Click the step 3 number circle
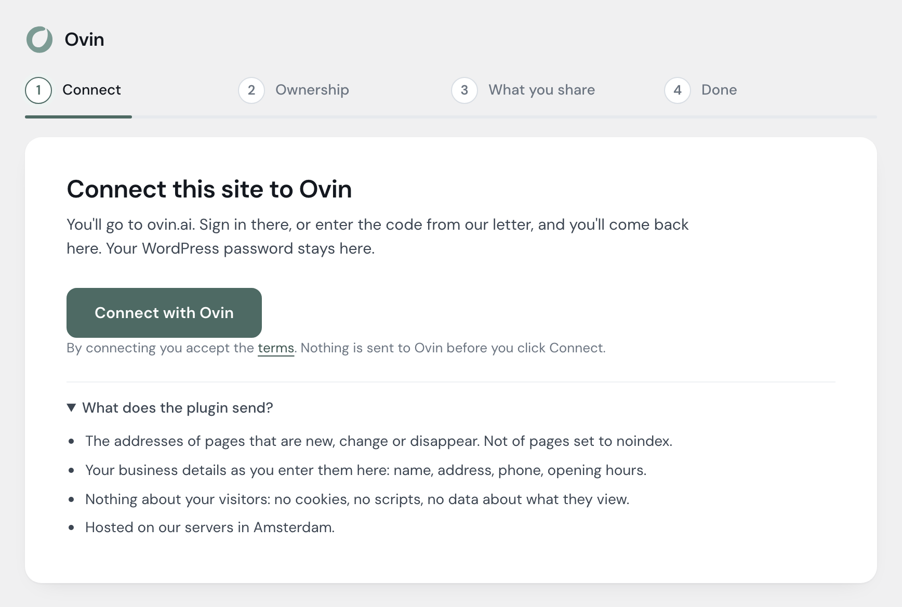Screen dimensions: 902x607 tap(465, 90)
